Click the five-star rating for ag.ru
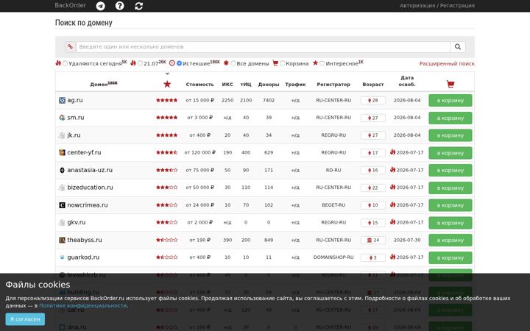The height and width of the screenshot is (331, 530). [x=166, y=100]
